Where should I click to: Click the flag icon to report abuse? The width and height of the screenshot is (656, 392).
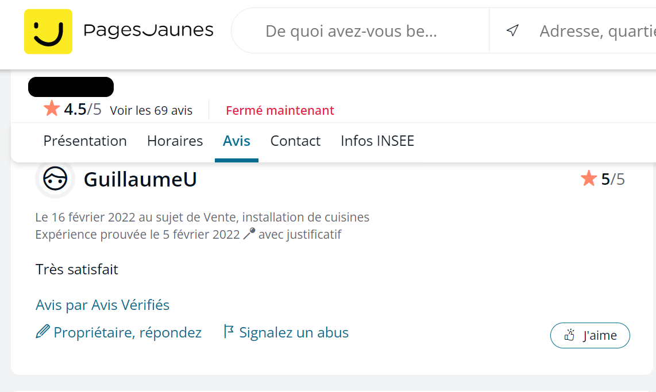click(x=229, y=332)
